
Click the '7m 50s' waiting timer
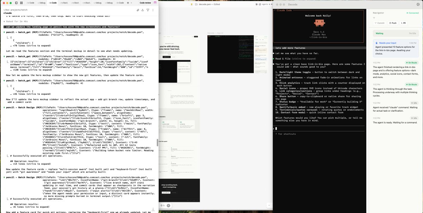tap(413, 33)
